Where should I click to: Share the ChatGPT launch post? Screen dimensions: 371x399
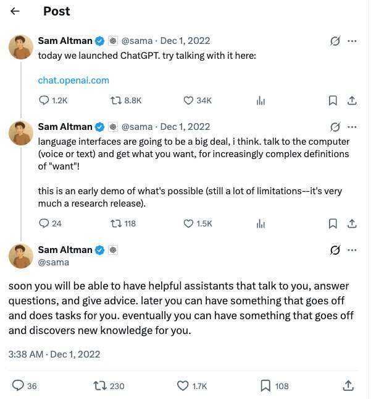pyautogui.click(x=352, y=100)
